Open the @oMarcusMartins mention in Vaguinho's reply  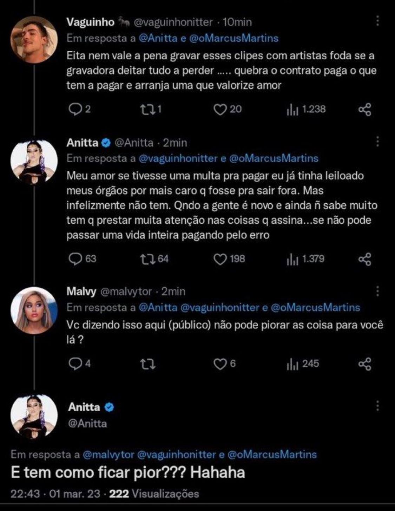point(234,38)
